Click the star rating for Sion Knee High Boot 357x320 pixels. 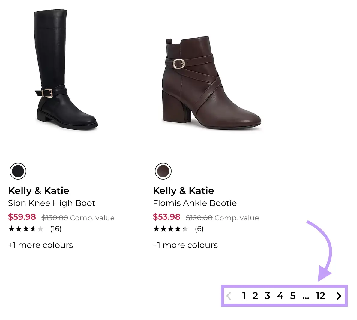(x=26, y=229)
